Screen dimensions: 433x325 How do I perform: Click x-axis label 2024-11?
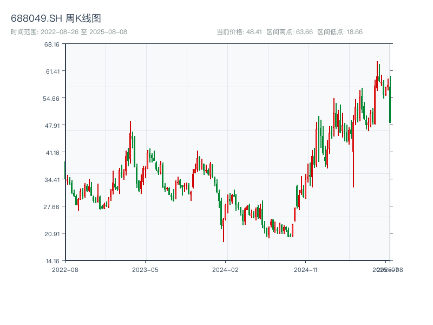[305, 270]
